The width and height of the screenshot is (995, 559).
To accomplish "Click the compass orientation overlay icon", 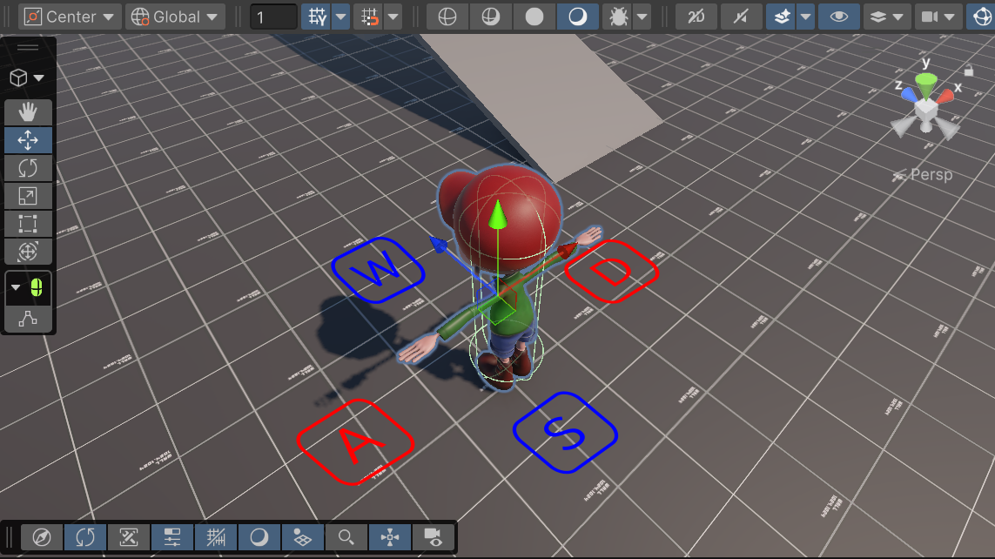I will (42, 537).
